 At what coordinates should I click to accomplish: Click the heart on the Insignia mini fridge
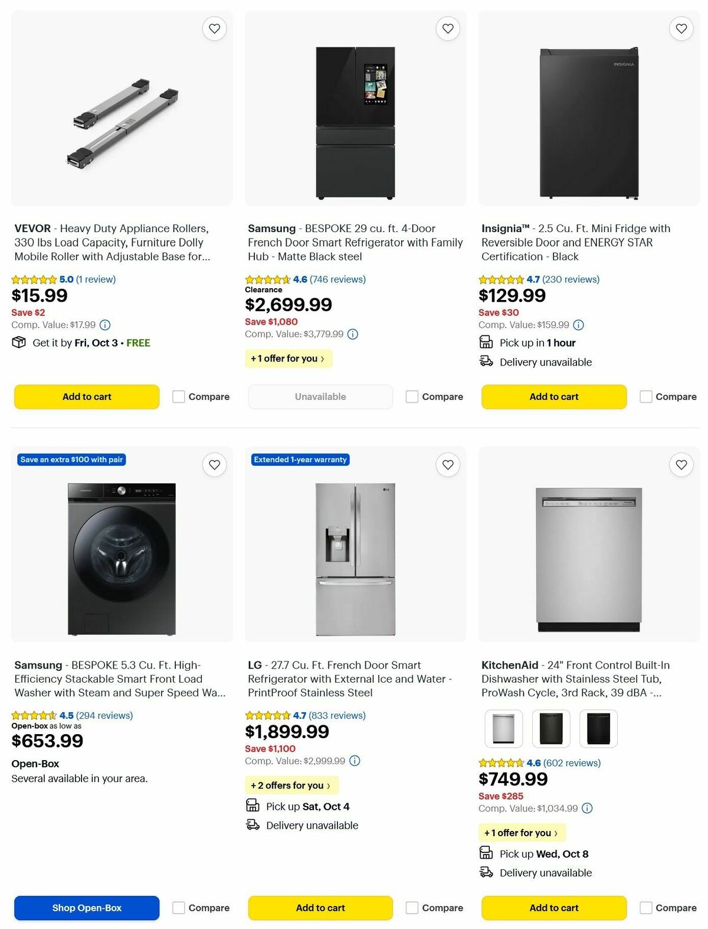681,28
